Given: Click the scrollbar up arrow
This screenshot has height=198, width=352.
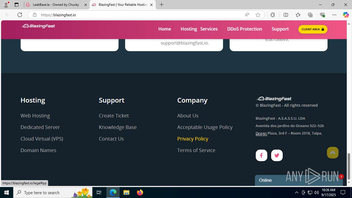Looking at the screenshot, I should pos(349,24).
